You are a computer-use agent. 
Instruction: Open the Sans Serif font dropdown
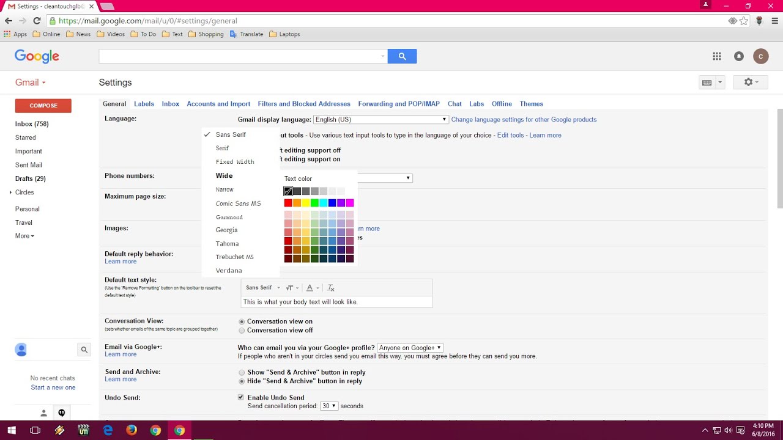[x=262, y=288]
